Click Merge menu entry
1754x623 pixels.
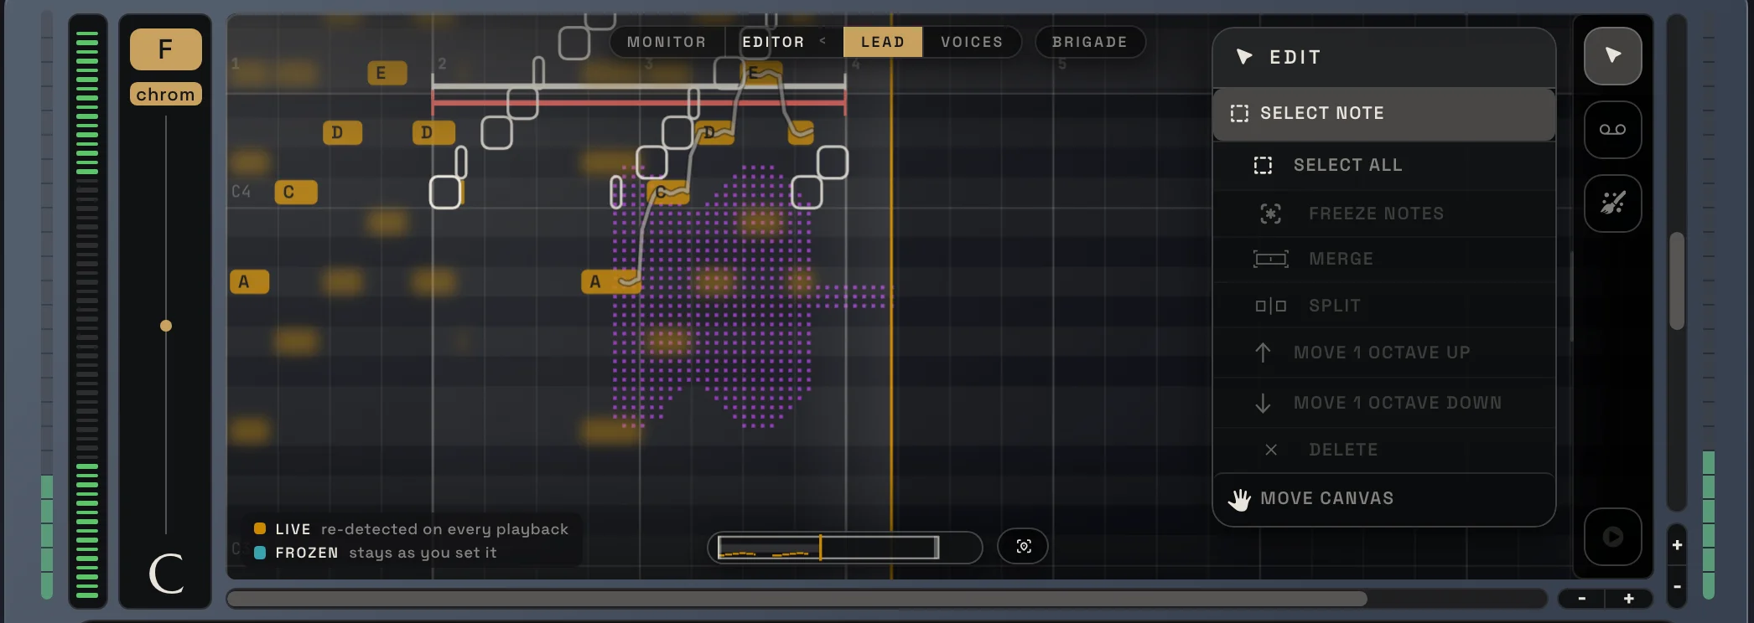(1383, 260)
